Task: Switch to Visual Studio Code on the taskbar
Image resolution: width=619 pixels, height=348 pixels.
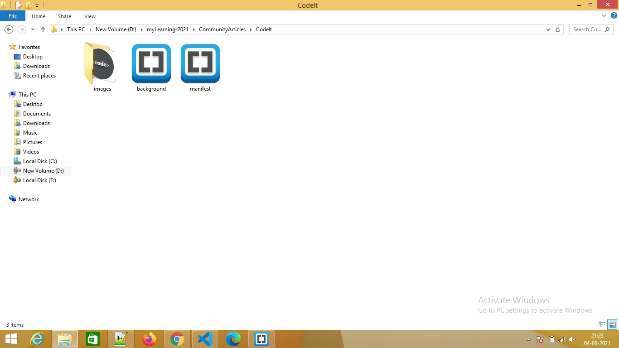Action: point(205,339)
